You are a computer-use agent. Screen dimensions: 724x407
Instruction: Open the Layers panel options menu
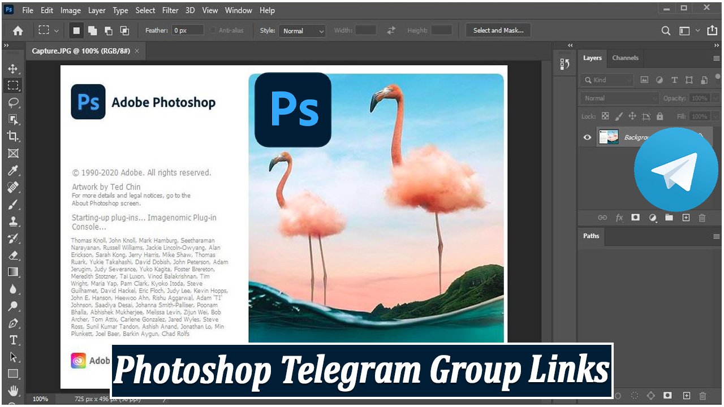point(716,58)
